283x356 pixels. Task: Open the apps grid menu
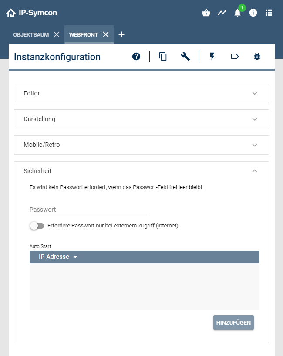point(269,13)
